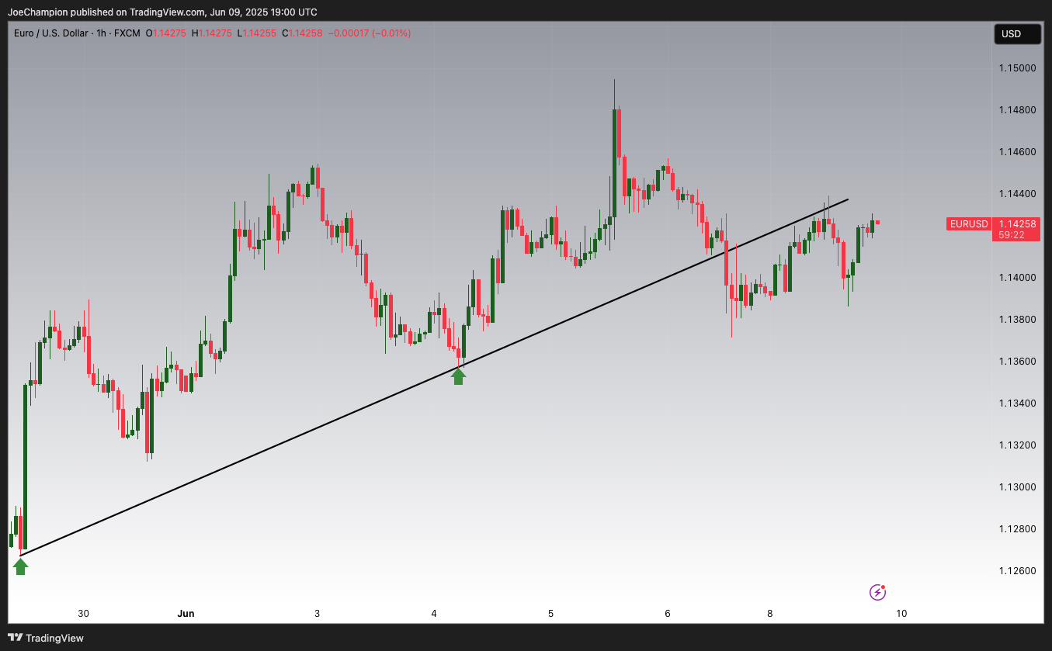Click the Jun date label on time axis

pyautogui.click(x=186, y=614)
